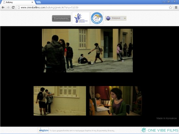Open a new tab next to Bullying
The width and height of the screenshot is (179, 134).
pyautogui.click(x=38, y=2)
